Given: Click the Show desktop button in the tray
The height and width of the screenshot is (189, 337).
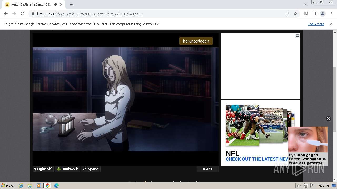Looking at the screenshot, I should (x=334, y=186).
